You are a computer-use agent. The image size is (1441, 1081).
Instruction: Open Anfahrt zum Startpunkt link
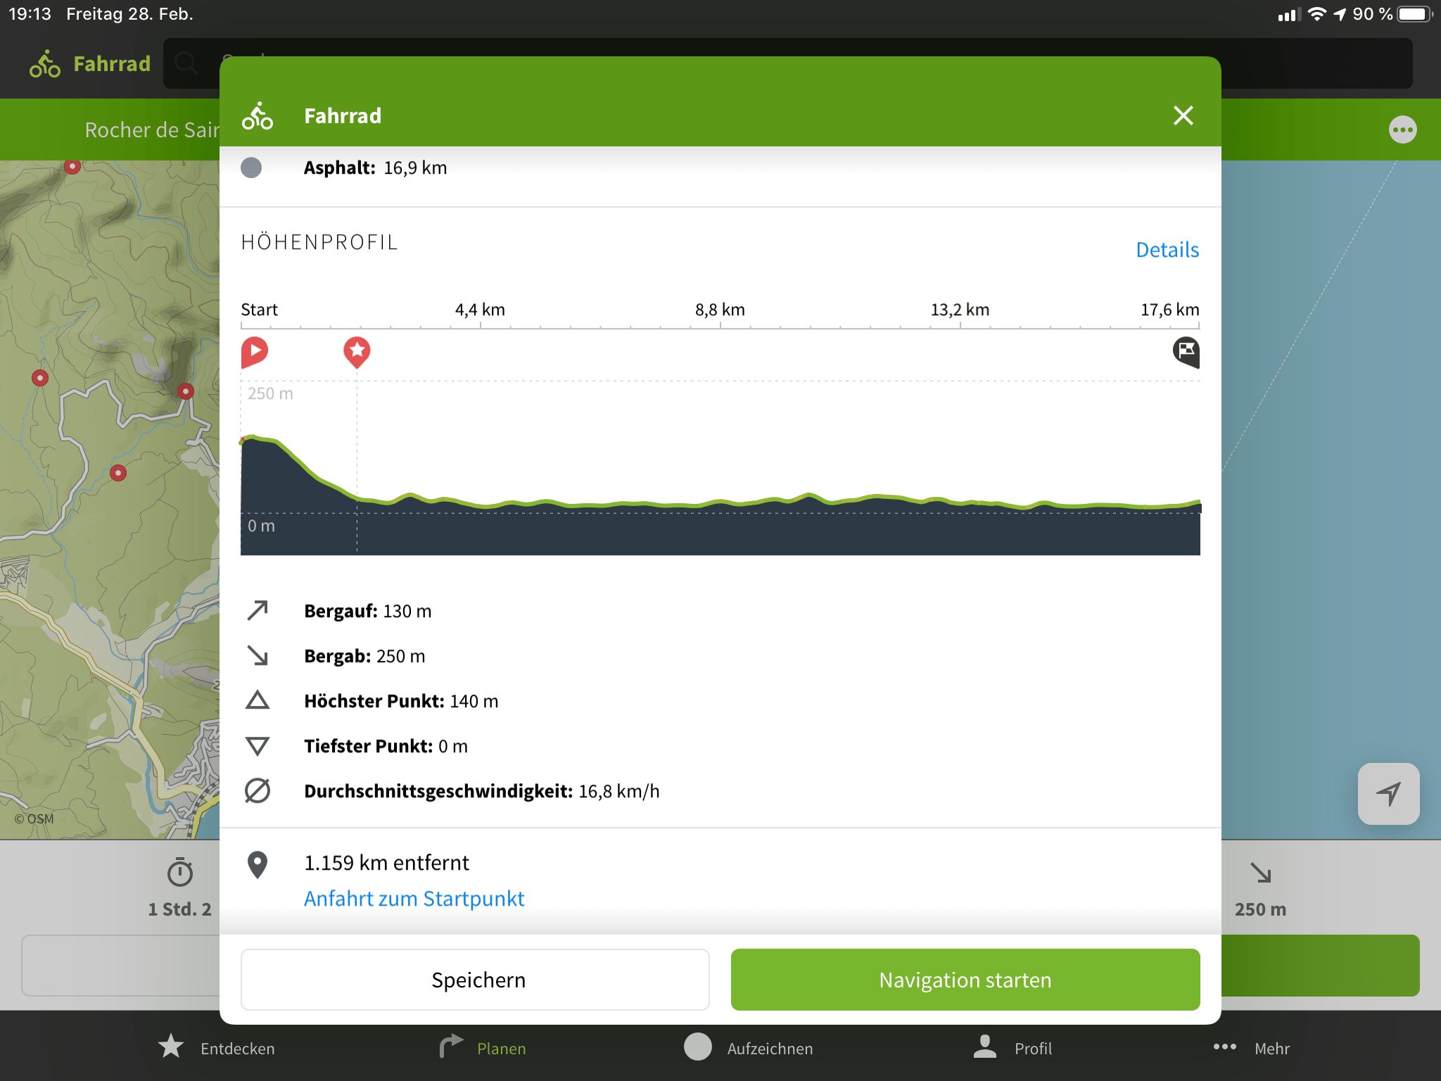(x=414, y=899)
